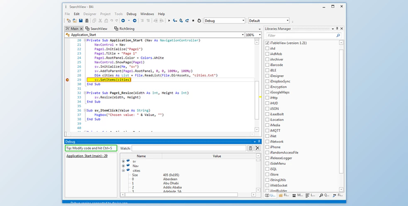Click the Save file toolbar icon
The image size is (408, 206).
(x=81, y=21)
